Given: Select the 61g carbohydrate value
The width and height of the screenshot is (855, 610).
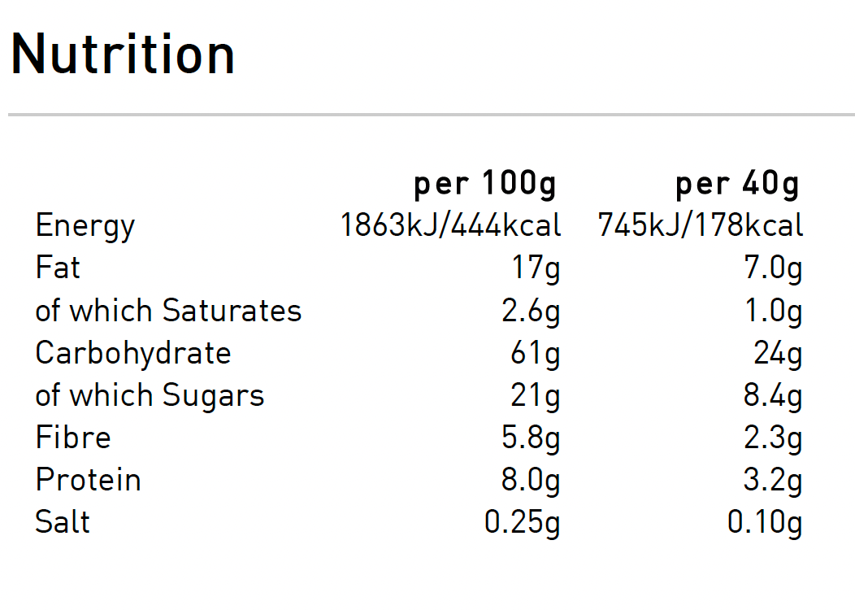Looking at the screenshot, I should [x=536, y=353].
